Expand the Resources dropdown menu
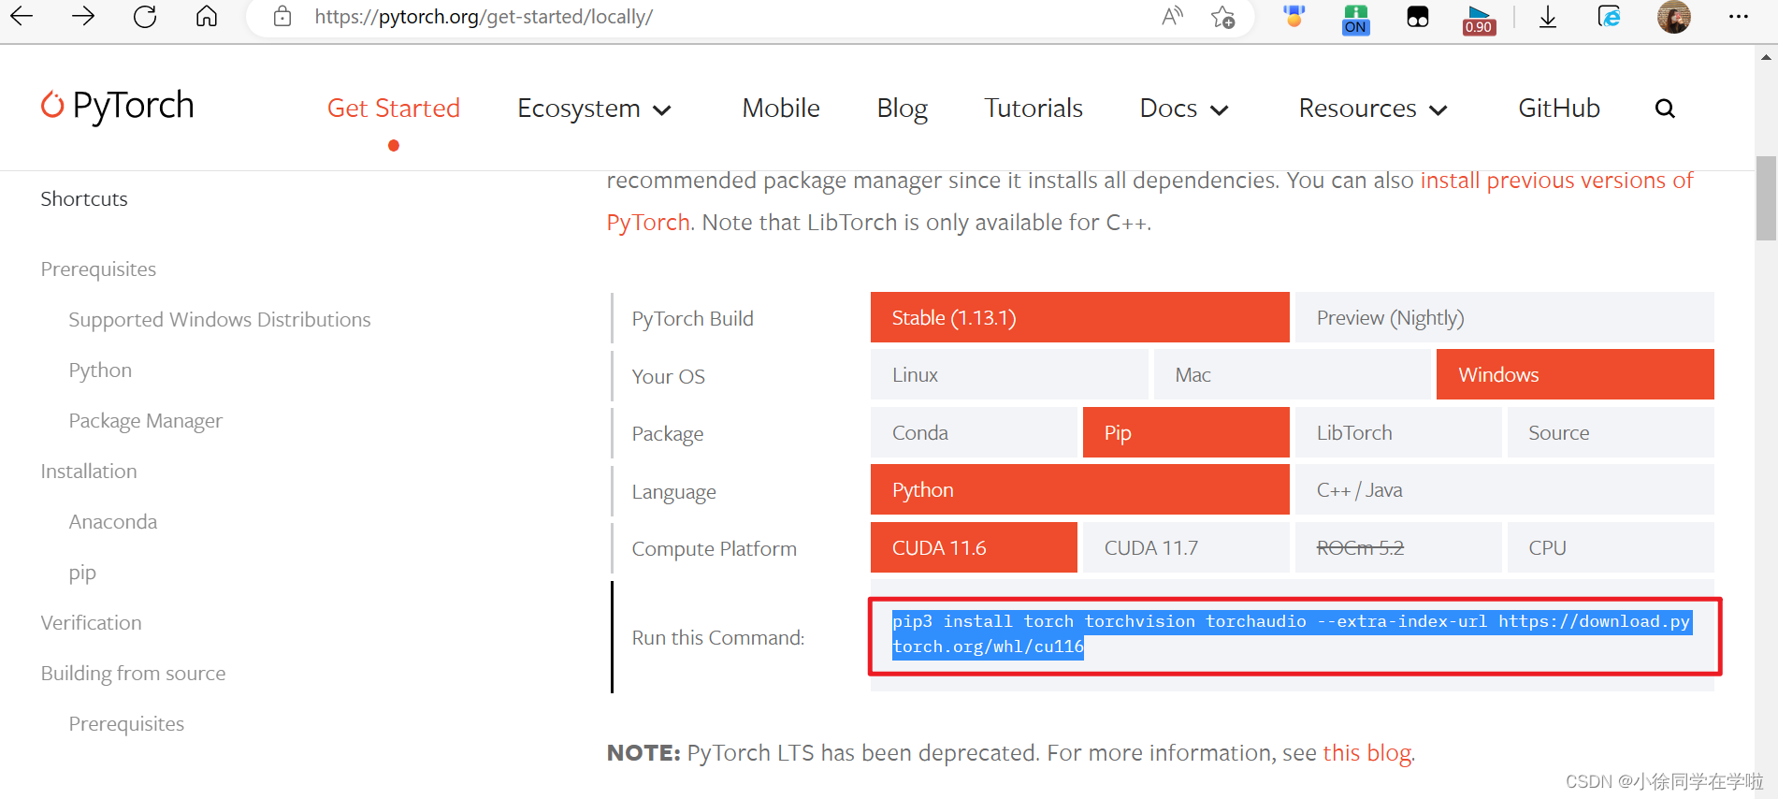The width and height of the screenshot is (1778, 799). (x=1373, y=109)
